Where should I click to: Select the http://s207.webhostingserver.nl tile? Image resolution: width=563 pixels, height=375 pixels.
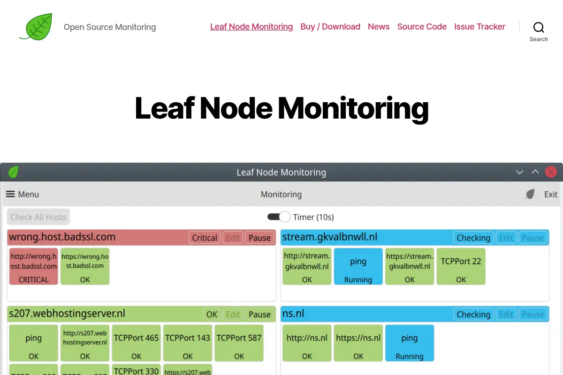85,343
